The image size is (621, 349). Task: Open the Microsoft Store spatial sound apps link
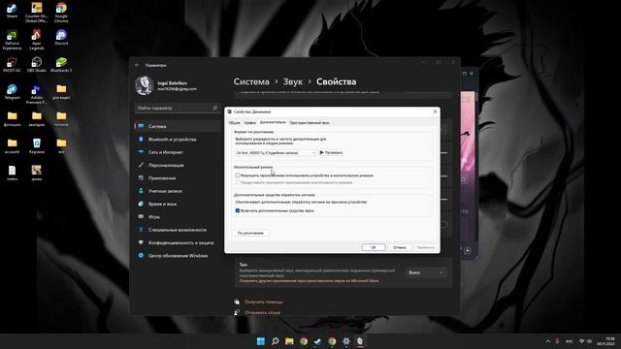[309, 281]
